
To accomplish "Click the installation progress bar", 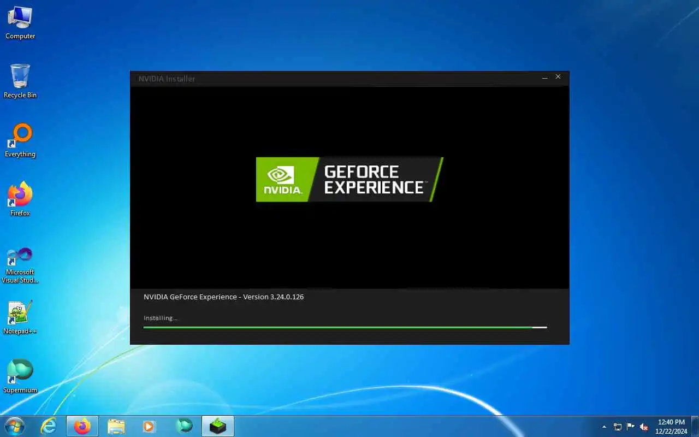I will coord(345,327).
